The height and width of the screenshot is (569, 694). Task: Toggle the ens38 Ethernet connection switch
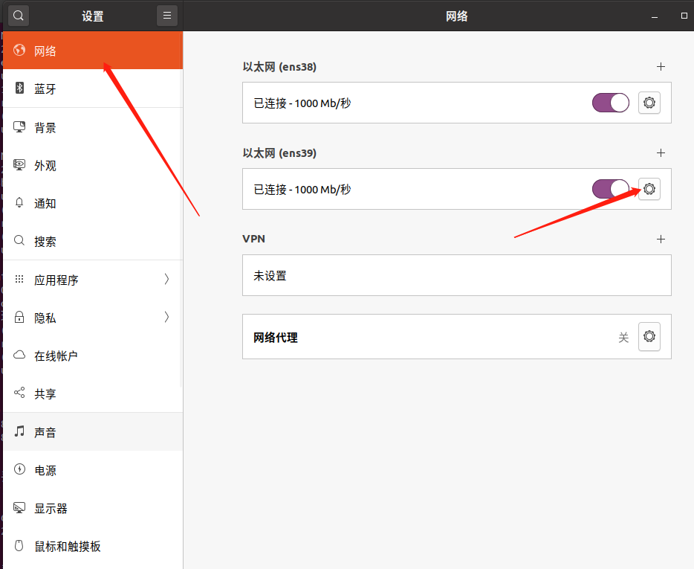click(x=611, y=103)
